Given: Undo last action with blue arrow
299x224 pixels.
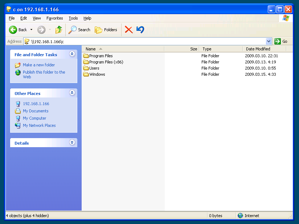Looking at the screenshot, I should tap(140, 30).
